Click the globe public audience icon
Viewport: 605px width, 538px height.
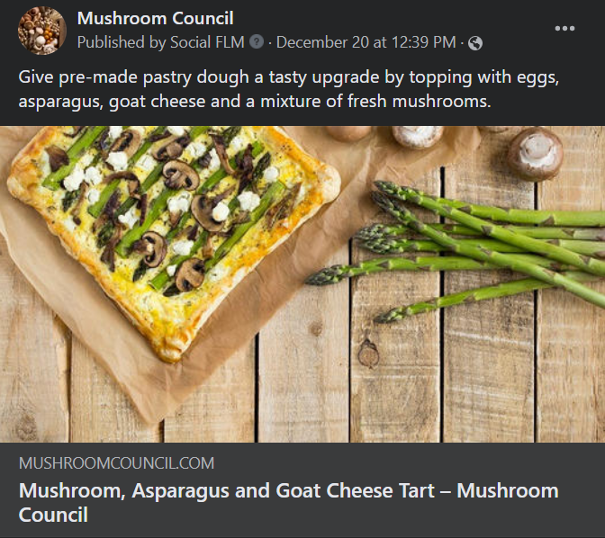[x=475, y=42]
